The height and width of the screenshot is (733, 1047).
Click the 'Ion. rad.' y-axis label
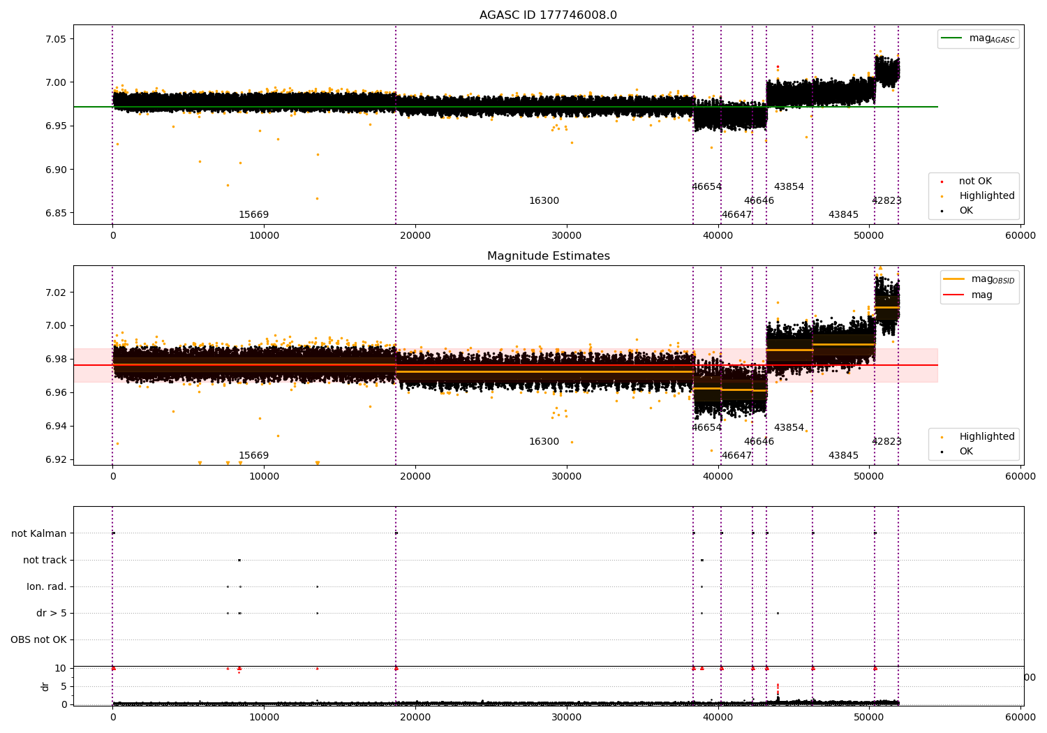pyautogui.click(x=47, y=587)
